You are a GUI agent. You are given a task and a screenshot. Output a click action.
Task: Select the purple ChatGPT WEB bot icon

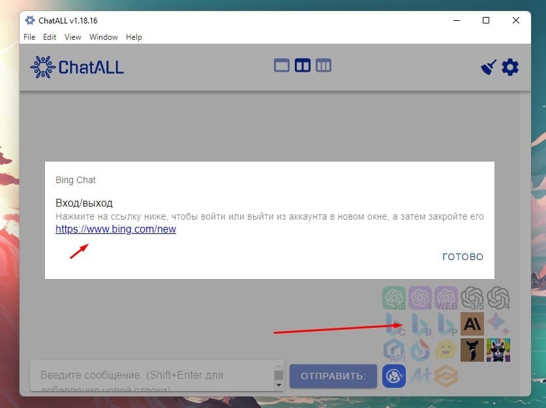446,298
